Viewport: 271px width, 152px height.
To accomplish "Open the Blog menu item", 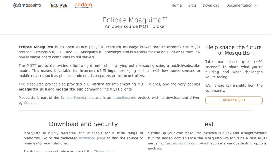I will tap(192, 5).
